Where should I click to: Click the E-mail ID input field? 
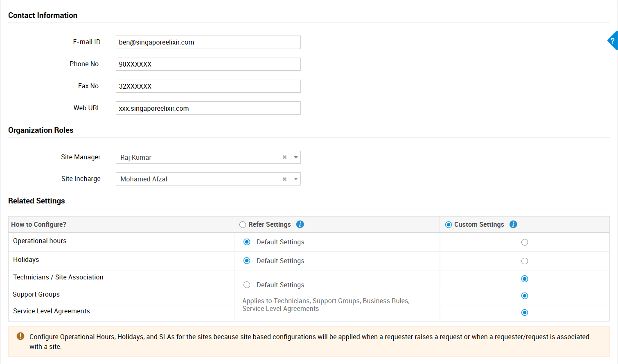point(208,42)
